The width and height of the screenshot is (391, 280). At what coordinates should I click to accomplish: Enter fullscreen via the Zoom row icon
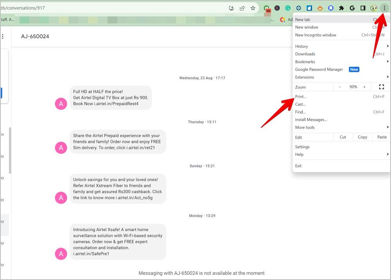381,87
